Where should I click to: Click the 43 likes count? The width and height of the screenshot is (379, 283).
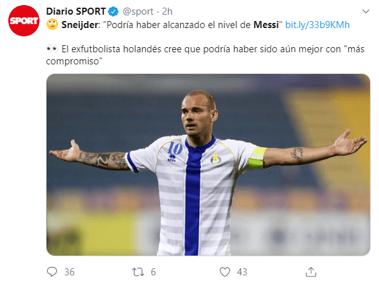[x=242, y=272]
